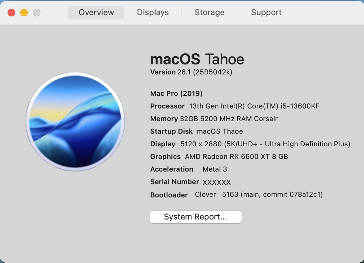Image resolution: width=364 pixels, height=263 pixels.
Task: Click display value "5120 x 2880" line
Action: [x=265, y=144]
